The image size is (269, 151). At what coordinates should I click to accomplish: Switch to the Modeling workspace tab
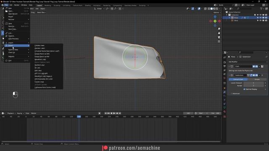pyautogui.click(x=47, y=5)
